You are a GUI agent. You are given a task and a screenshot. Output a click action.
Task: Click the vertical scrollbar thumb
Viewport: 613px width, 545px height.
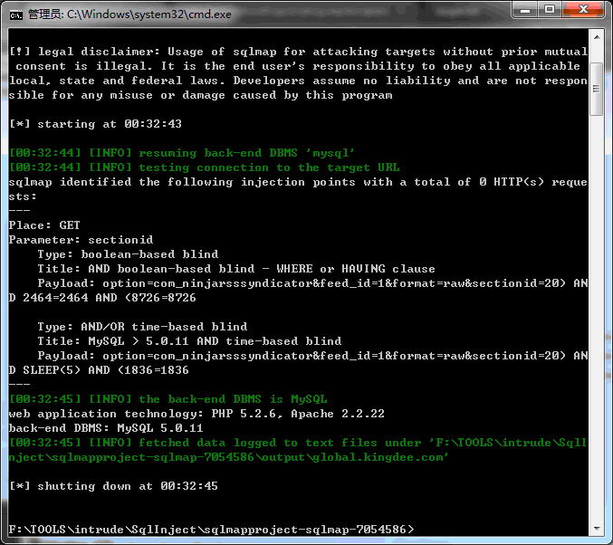(597, 89)
